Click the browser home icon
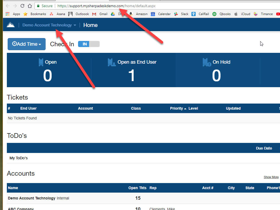The height and width of the screenshot is (210, 280). coord(30,5)
